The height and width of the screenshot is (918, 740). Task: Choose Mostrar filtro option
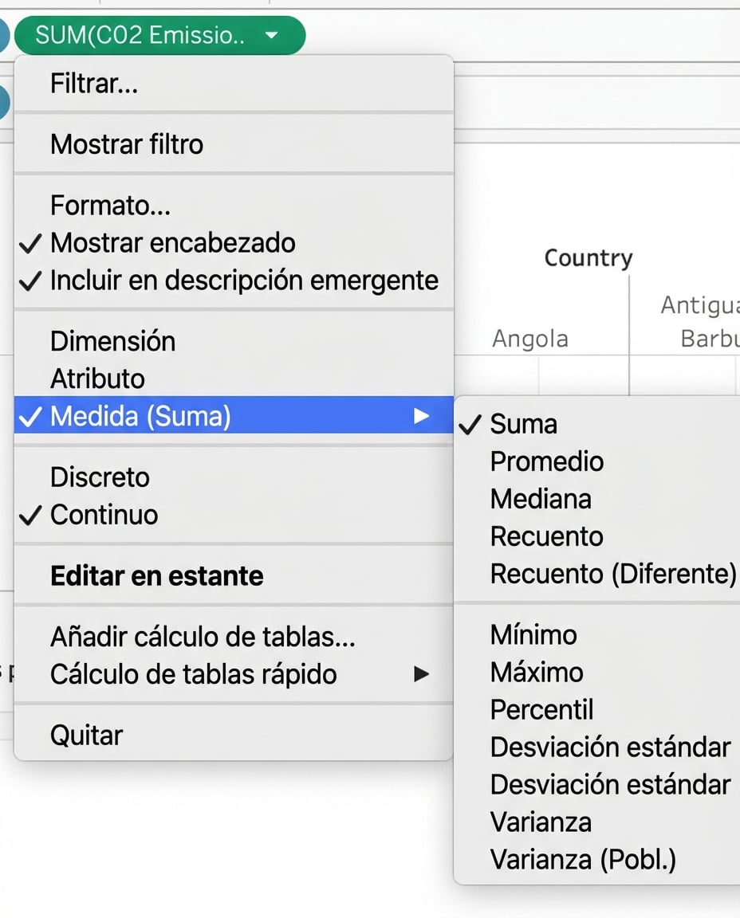[x=127, y=144]
